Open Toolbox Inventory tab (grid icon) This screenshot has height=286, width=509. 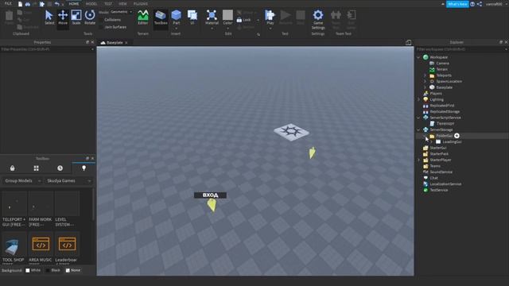(36, 168)
